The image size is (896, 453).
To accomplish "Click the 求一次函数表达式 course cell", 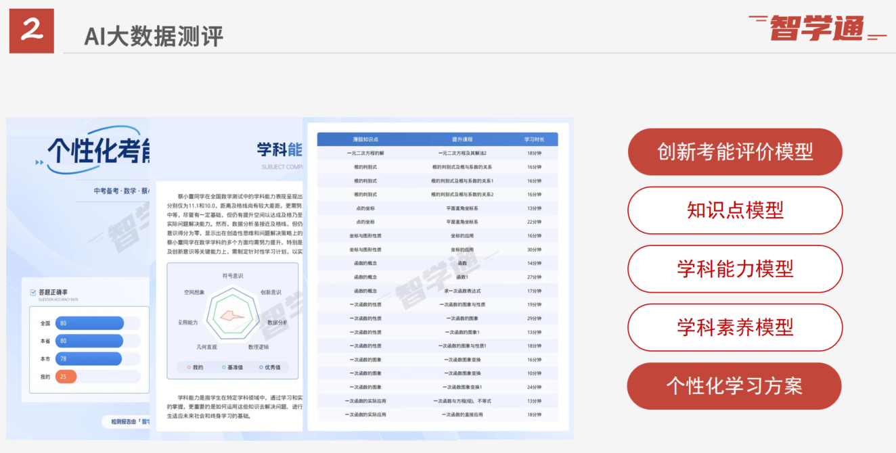I will (x=462, y=291).
